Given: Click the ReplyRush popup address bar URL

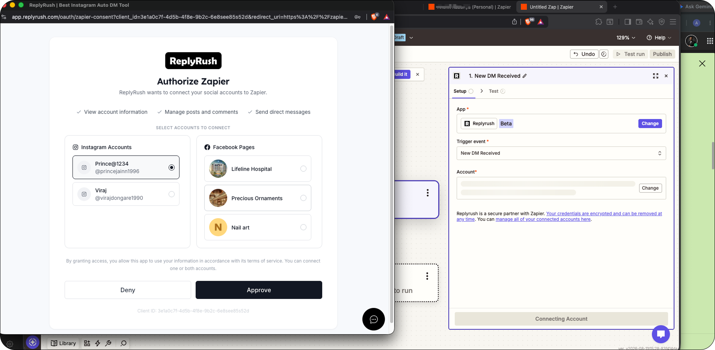Looking at the screenshot, I should click(x=180, y=17).
